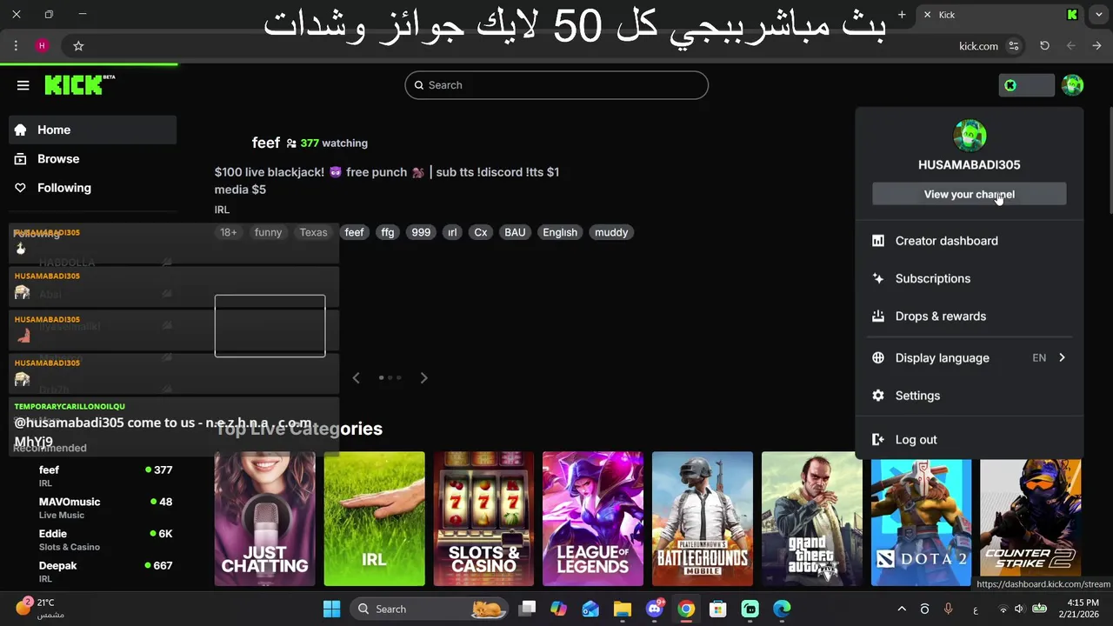Open recommended channel MAVOmusic
The width and height of the screenshot is (1113, 626).
pyautogui.click(x=92, y=508)
